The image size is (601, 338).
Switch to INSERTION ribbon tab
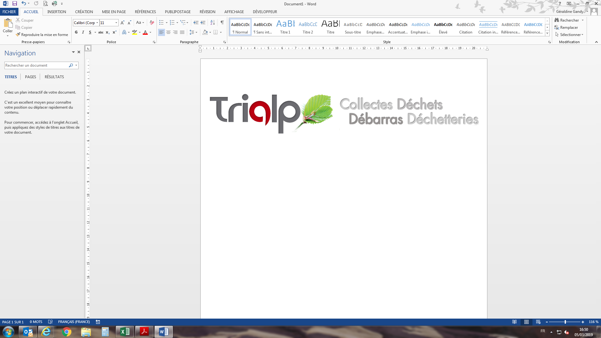click(57, 12)
